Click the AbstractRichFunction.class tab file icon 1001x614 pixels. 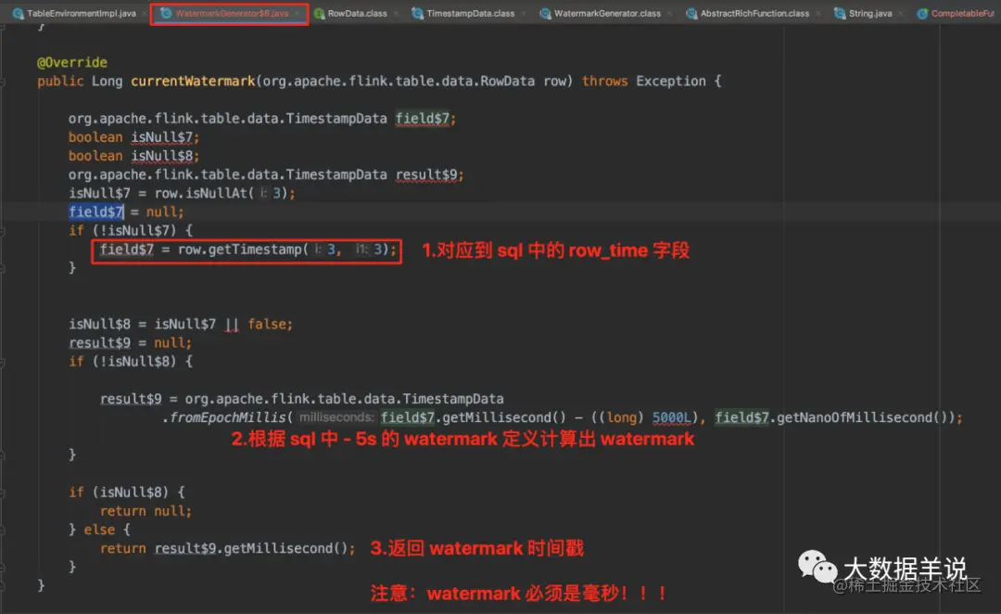tap(691, 13)
